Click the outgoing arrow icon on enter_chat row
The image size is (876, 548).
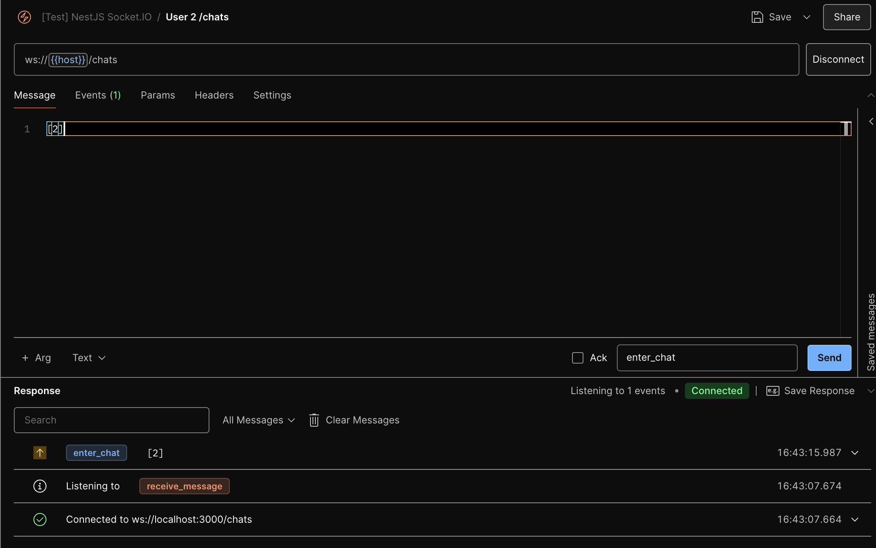pos(40,453)
